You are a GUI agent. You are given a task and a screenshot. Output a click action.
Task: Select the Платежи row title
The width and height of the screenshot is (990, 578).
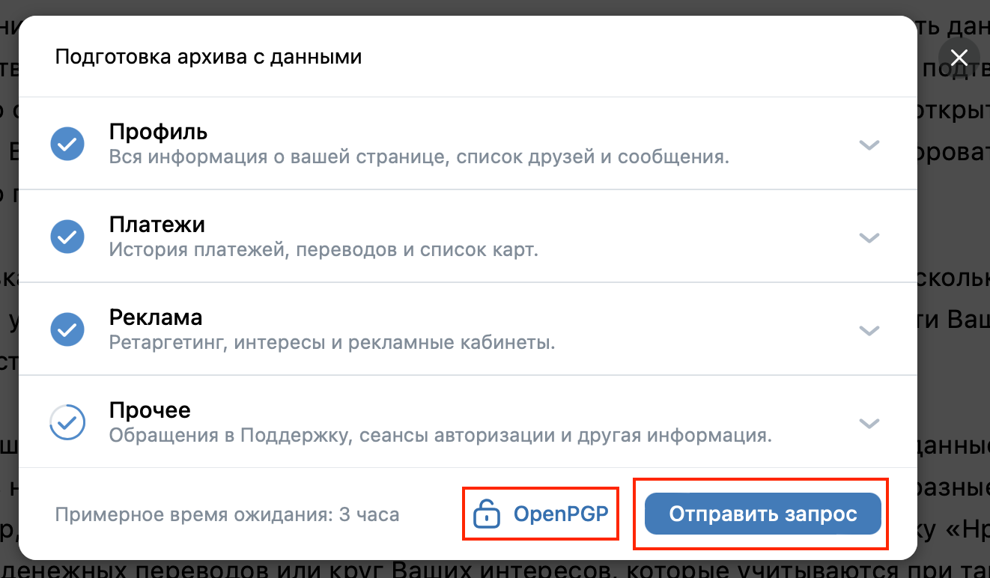click(157, 225)
